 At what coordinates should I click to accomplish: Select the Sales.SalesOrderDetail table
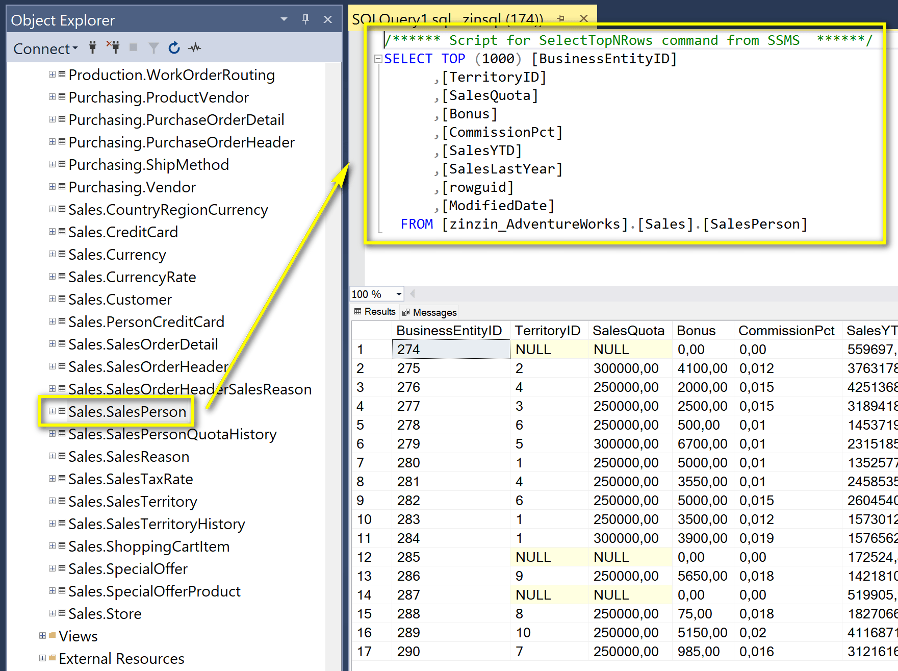point(143,344)
